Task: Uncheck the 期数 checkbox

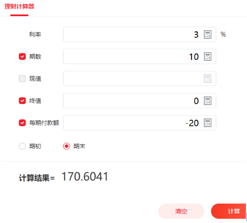Action: pyautogui.click(x=22, y=57)
